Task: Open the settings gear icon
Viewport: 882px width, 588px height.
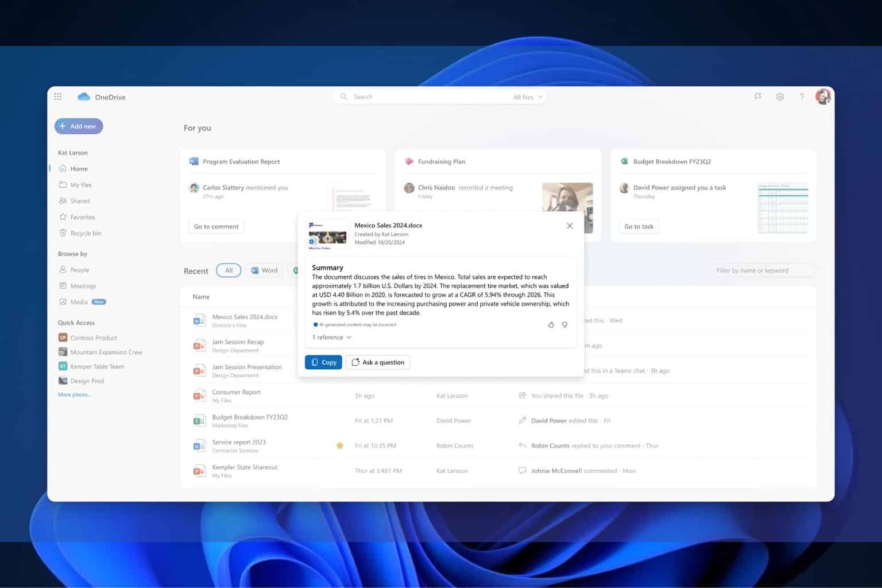Action: pos(780,96)
